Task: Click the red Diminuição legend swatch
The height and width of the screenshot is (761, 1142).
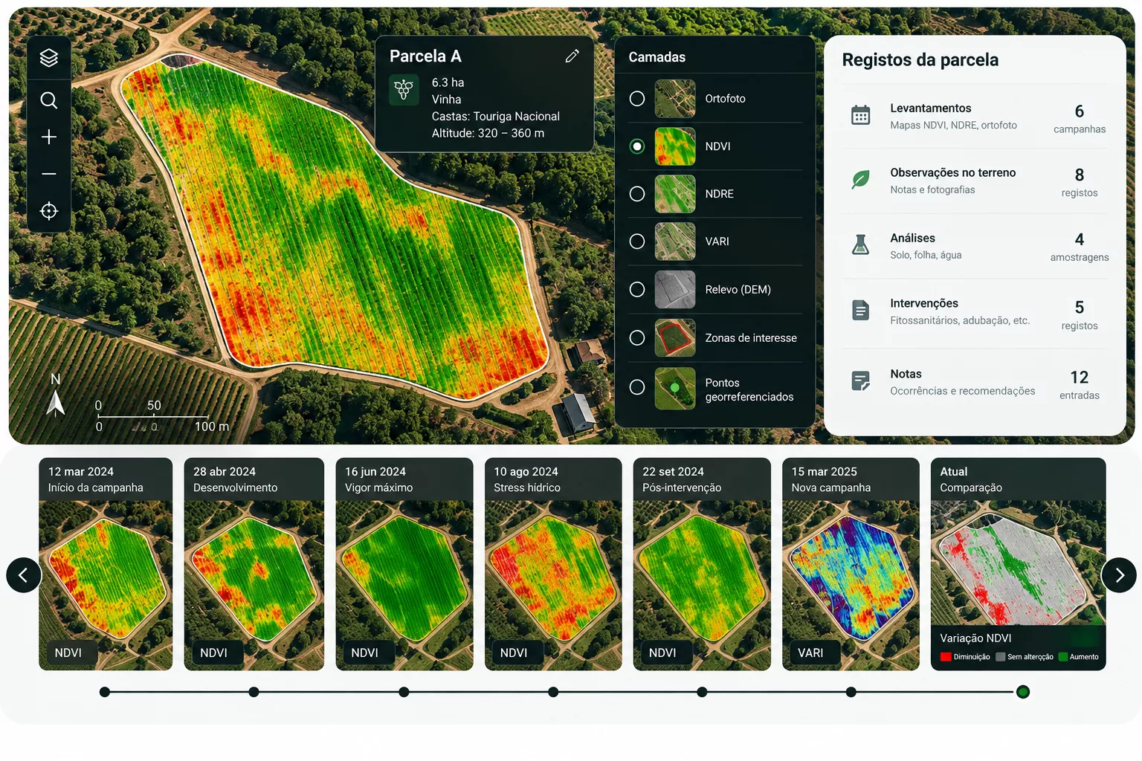Action: 946,657
